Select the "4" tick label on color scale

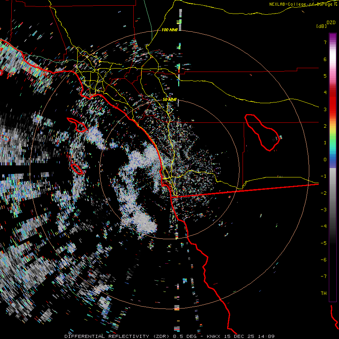[325, 93]
